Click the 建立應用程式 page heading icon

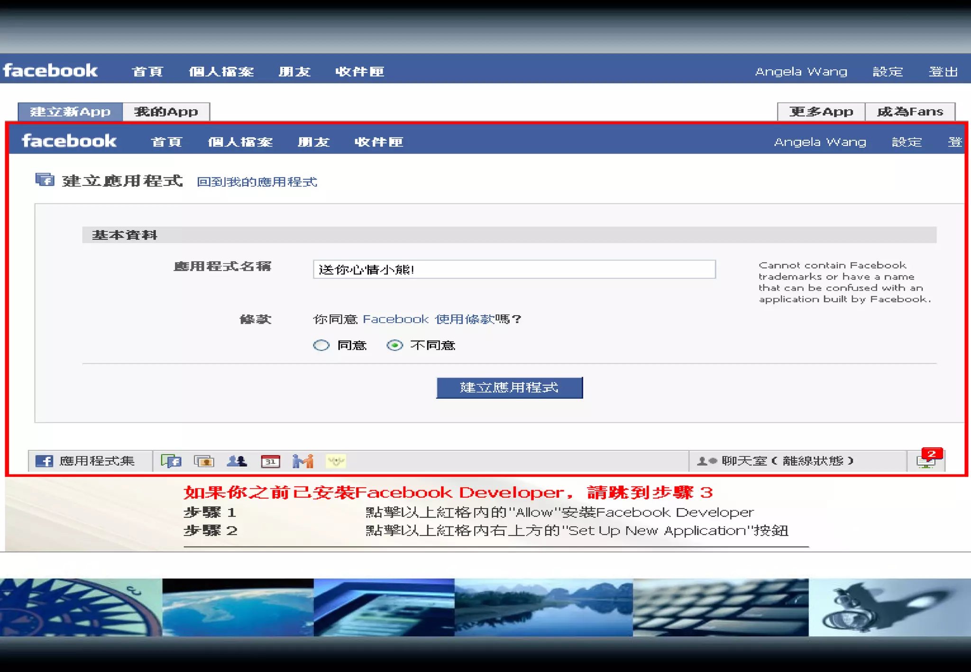pyautogui.click(x=45, y=180)
